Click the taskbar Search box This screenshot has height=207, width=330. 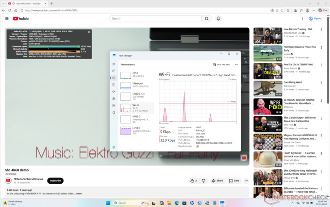coord(131,203)
